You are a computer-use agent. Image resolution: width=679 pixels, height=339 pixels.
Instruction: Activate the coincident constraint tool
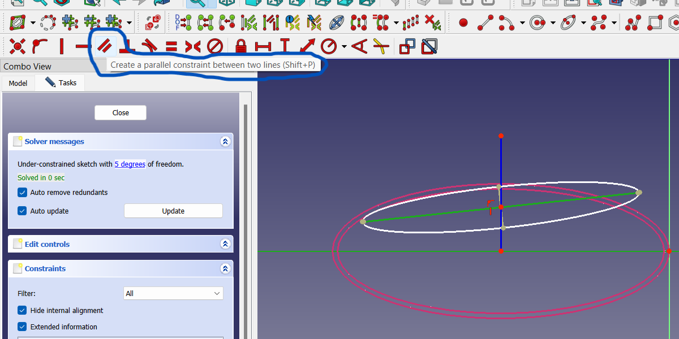pyautogui.click(x=17, y=46)
